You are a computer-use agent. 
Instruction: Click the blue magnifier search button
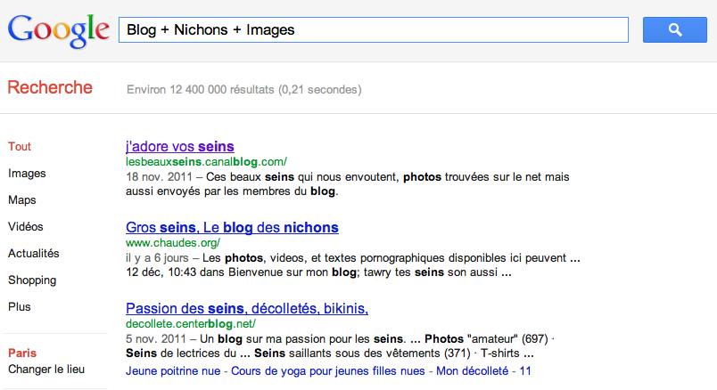674,30
